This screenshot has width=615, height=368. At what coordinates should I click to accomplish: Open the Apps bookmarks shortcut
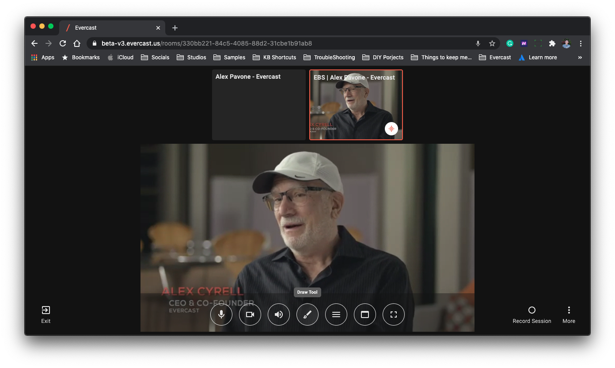click(43, 57)
